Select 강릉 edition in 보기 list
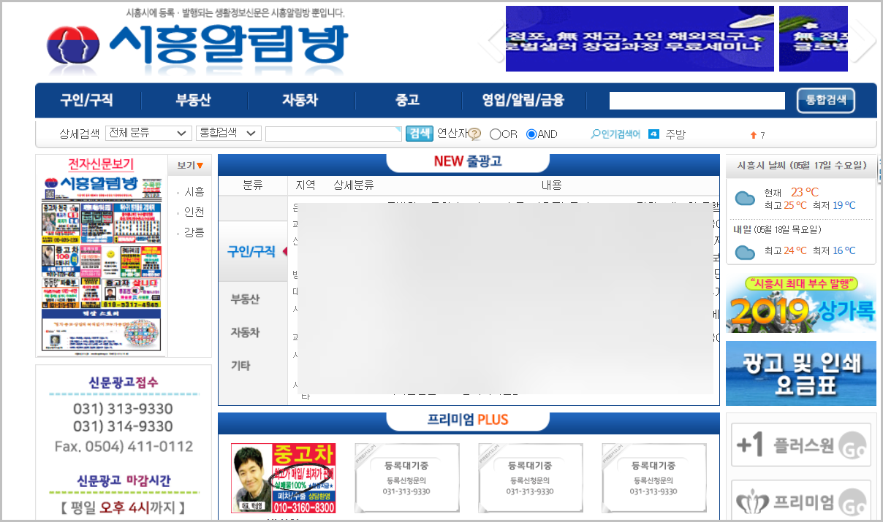The height and width of the screenshot is (522, 883). click(194, 232)
